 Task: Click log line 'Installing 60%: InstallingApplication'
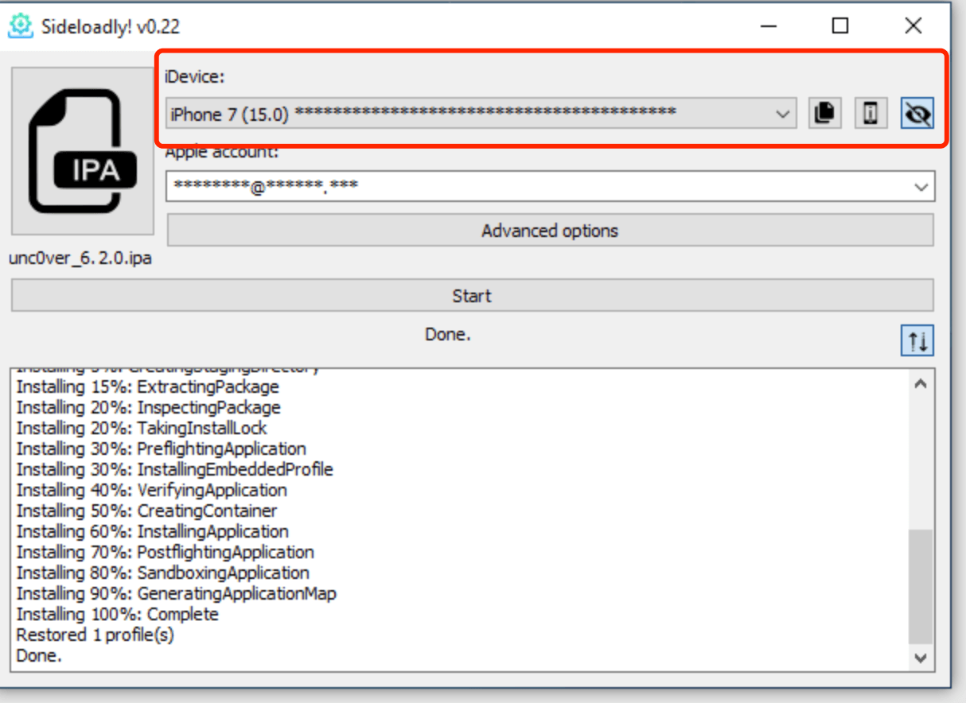pyautogui.click(x=153, y=532)
